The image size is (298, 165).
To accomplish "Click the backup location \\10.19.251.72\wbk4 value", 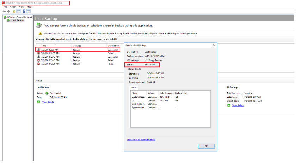I will pos(155,56).
